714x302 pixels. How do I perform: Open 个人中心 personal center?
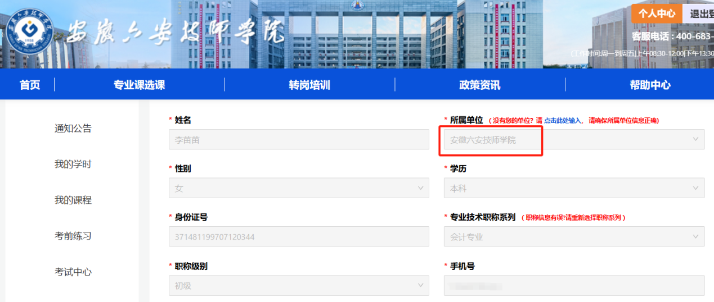coord(657,13)
